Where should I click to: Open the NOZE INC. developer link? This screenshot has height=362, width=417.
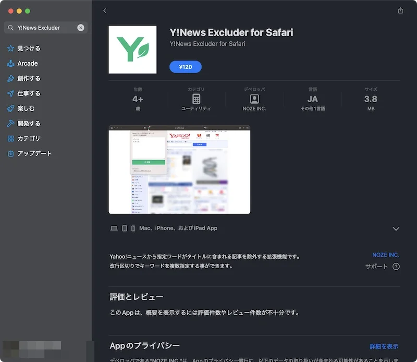(385, 255)
